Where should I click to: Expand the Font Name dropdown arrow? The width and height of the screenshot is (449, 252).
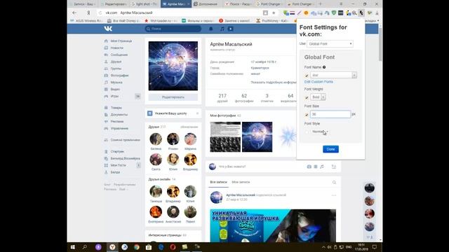coord(354,75)
